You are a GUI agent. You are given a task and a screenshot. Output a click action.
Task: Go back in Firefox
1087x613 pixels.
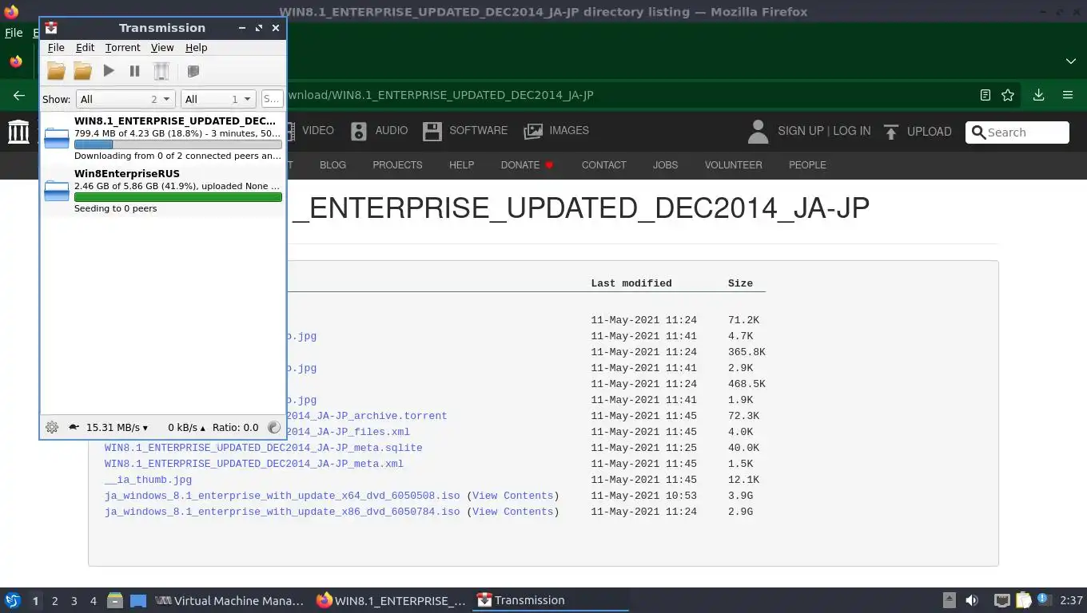(19, 95)
